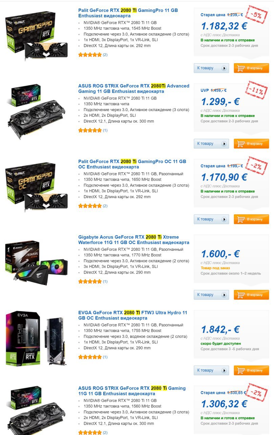This screenshot has height=435, width=274.
Task: Go to ASUS ROG STRIX Advanced product page
Action: pyautogui.click(x=211, y=143)
